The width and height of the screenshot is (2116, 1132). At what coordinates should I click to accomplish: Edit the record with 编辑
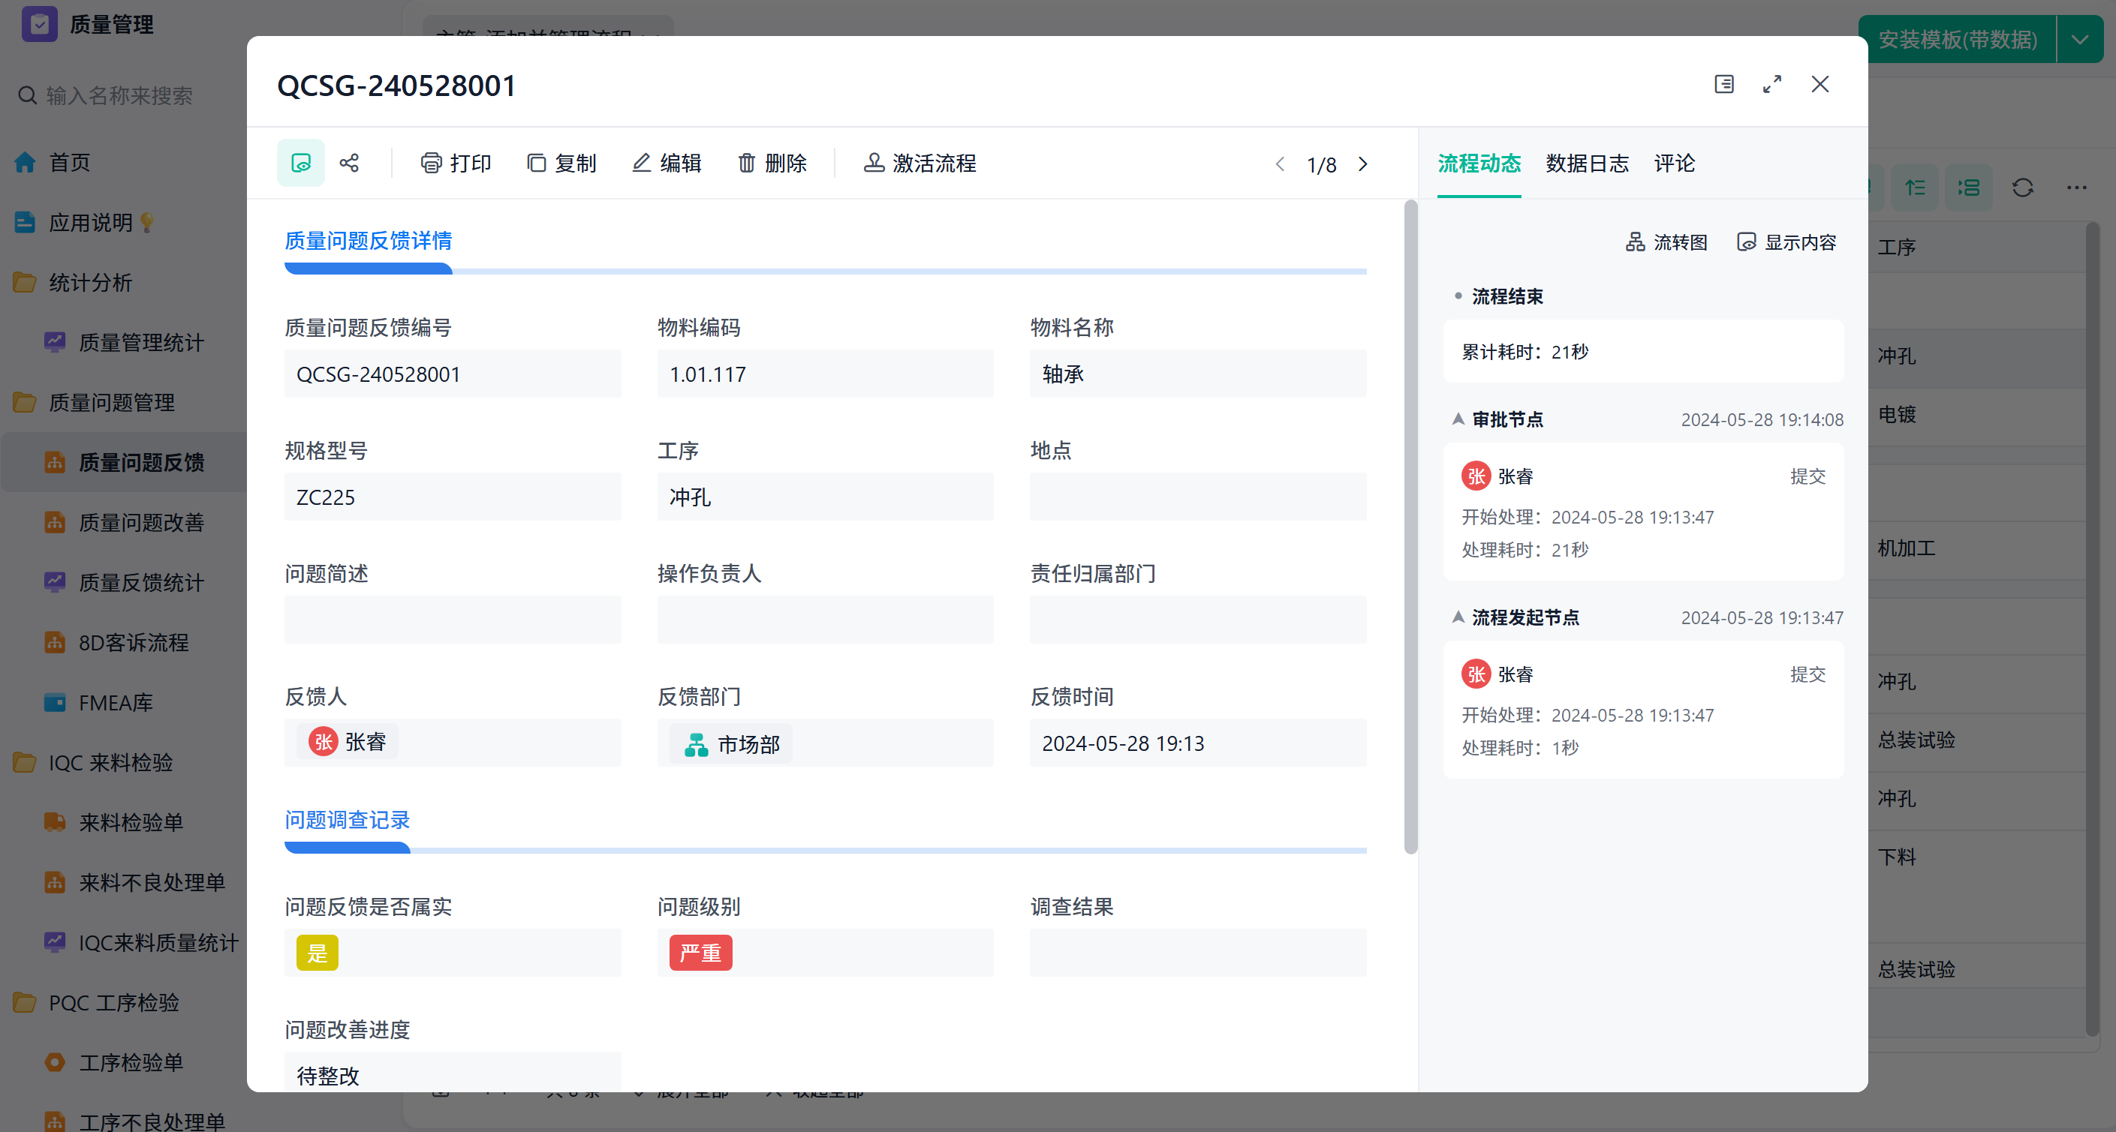pos(667,164)
